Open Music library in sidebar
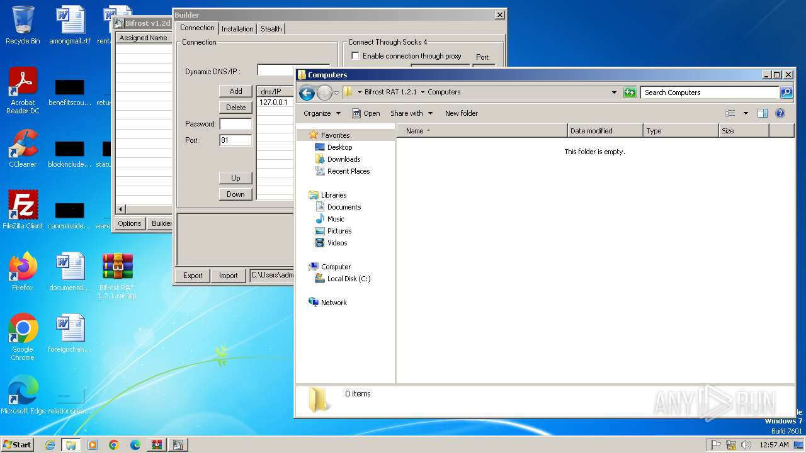 coord(336,219)
